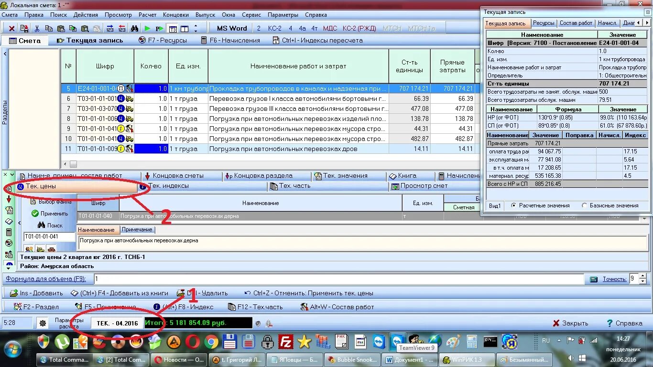Click the Точность precision stepper arrows

[643, 279]
